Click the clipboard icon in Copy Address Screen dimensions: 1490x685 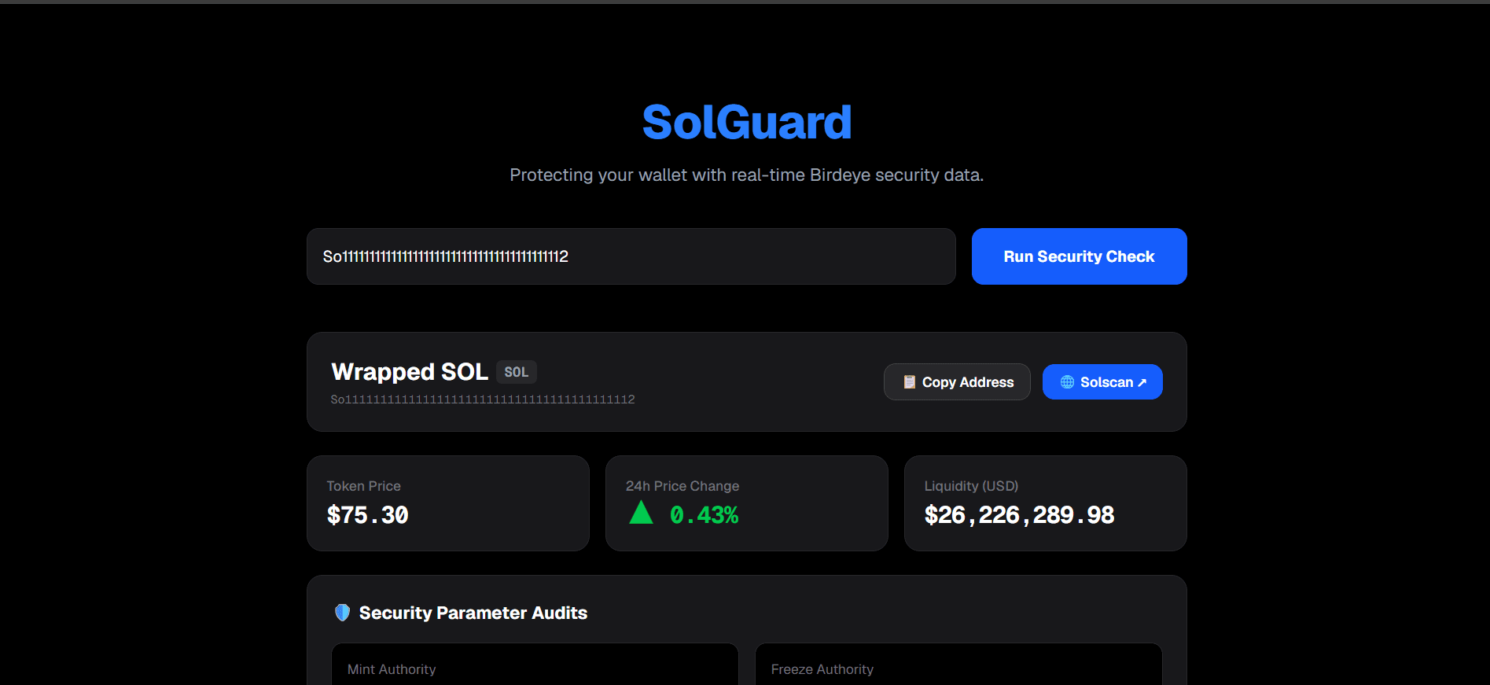(x=909, y=382)
